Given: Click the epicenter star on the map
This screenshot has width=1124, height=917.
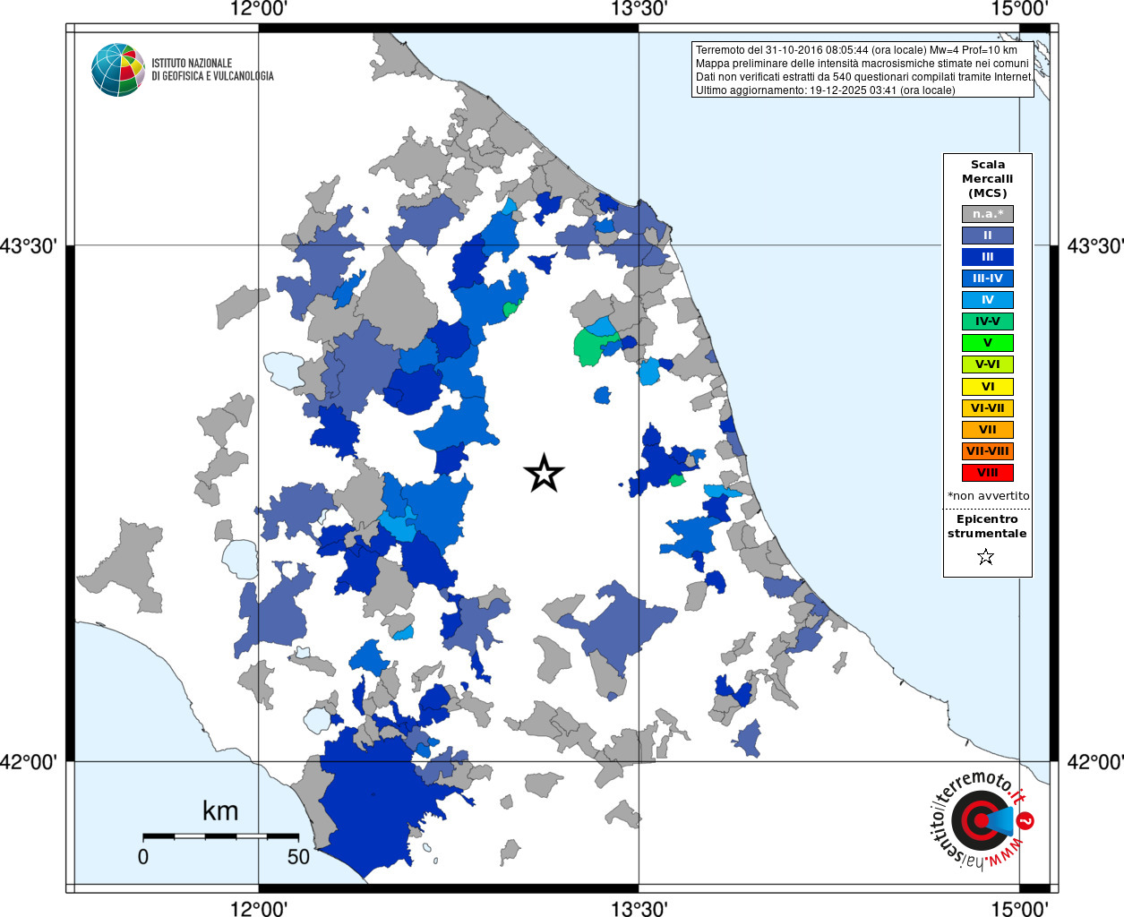Looking at the screenshot, I should (x=544, y=473).
